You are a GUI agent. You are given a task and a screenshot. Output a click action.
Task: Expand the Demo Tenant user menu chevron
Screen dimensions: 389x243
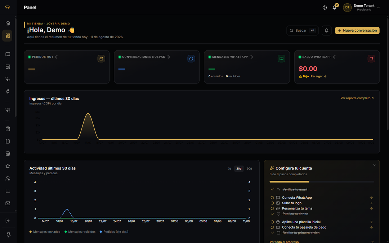[378, 8]
